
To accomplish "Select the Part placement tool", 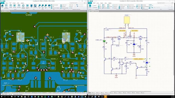I will click(x=104, y=5).
